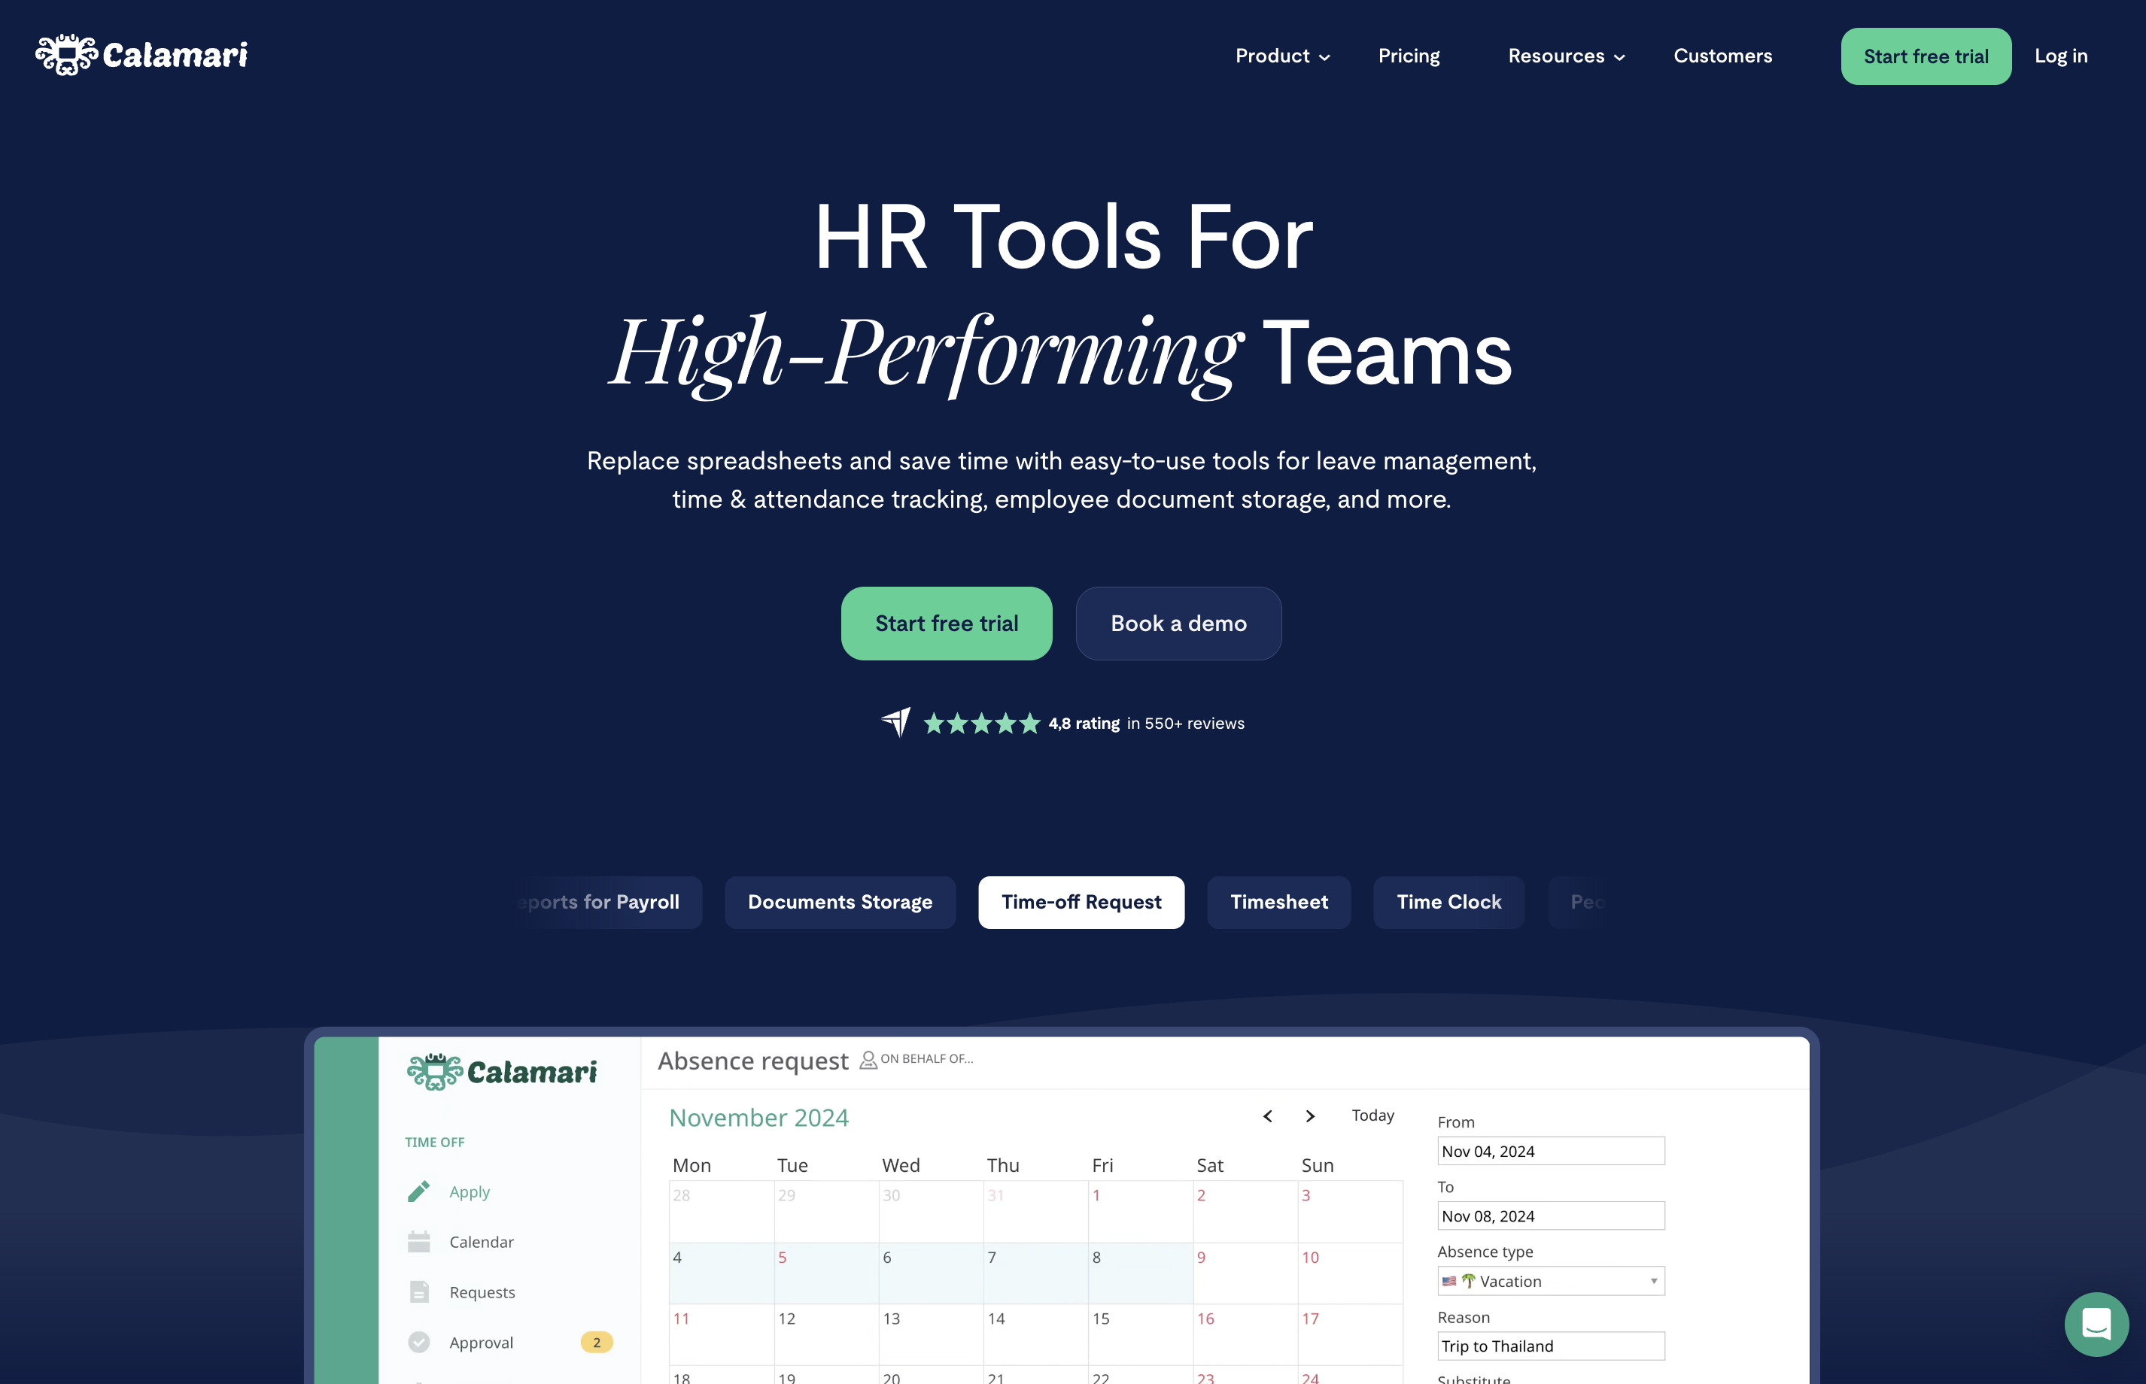Select November 10 in the calendar
The width and height of the screenshot is (2146, 1384).
pyautogui.click(x=1349, y=1273)
